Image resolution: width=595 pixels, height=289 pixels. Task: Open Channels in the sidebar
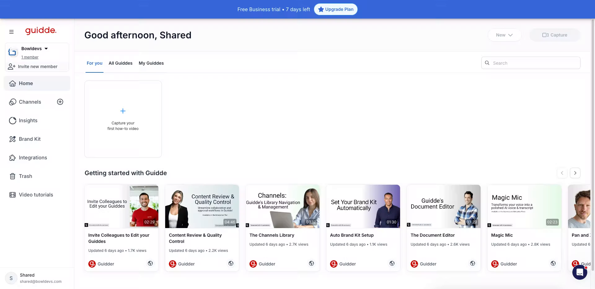pyautogui.click(x=30, y=102)
